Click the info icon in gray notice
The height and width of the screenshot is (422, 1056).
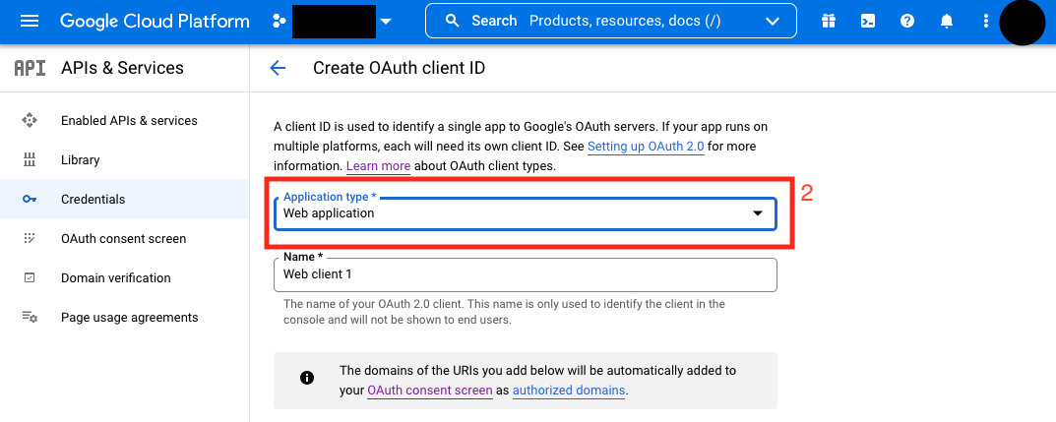coord(307,378)
